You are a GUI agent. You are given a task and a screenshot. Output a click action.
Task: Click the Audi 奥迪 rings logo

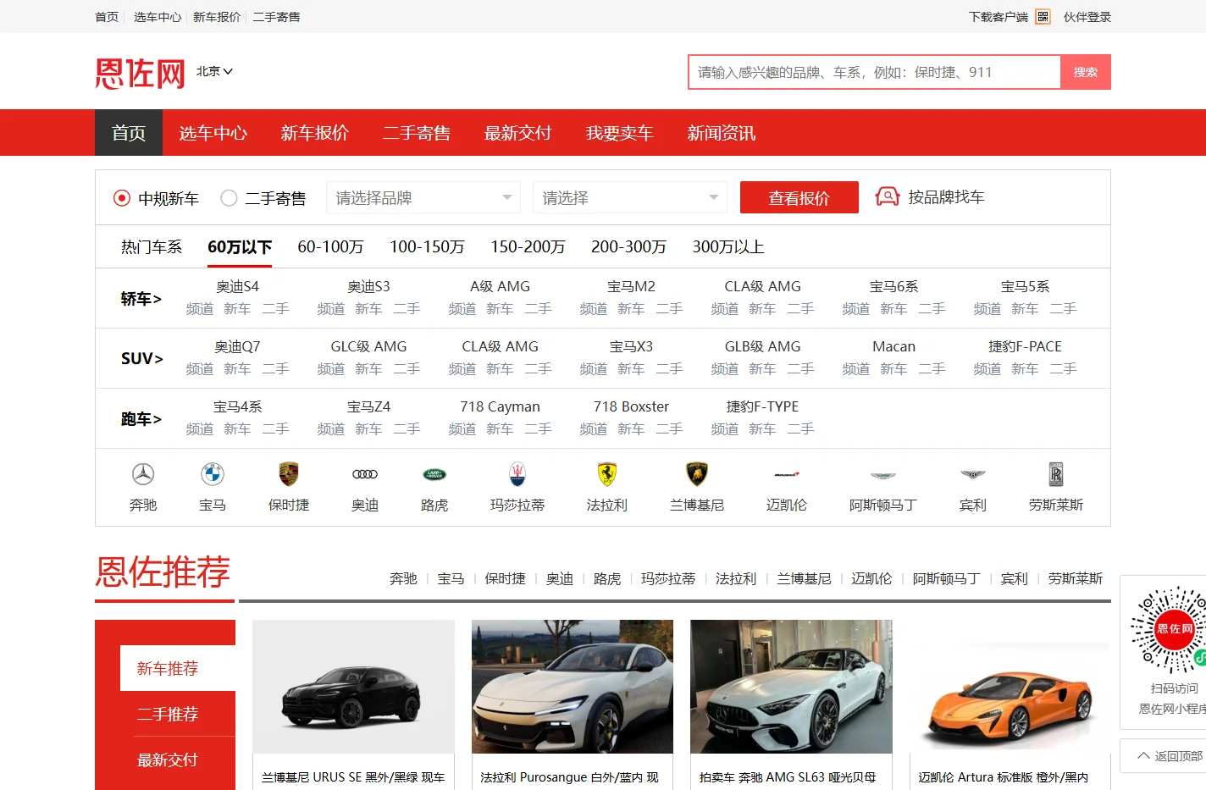tap(365, 474)
